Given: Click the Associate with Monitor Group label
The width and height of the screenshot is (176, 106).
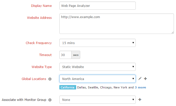Looking at the screenshot, I should coord(24,100).
